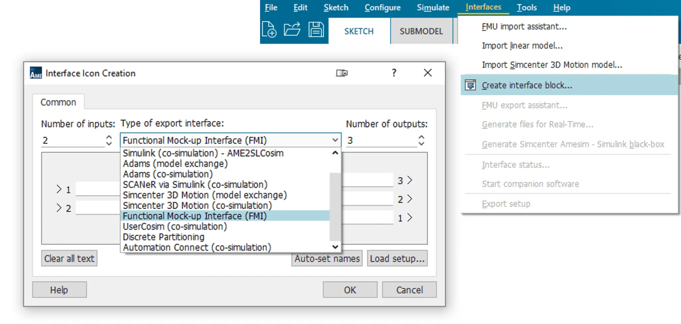Click Interface status menu entry

pyautogui.click(x=515, y=165)
